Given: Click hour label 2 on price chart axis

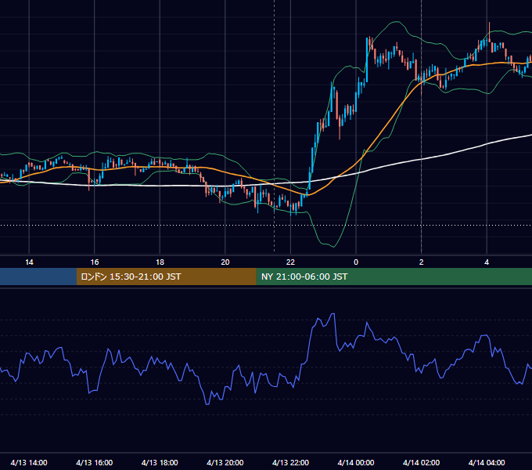Looking at the screenshot, I should 421,262.
